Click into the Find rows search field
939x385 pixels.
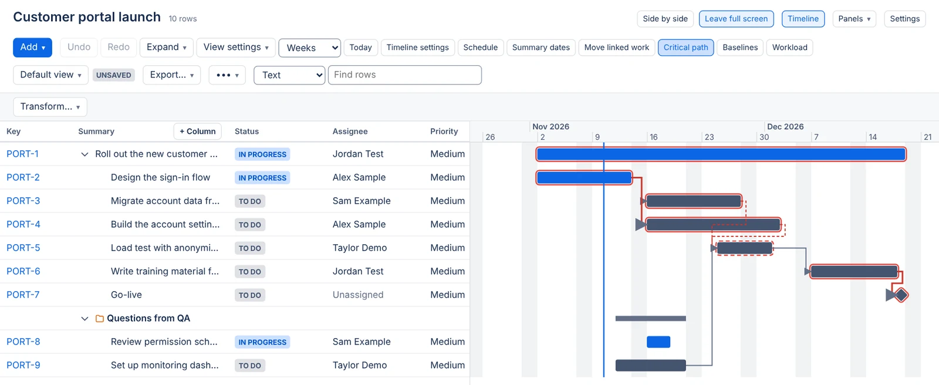[x=405, y=75]
